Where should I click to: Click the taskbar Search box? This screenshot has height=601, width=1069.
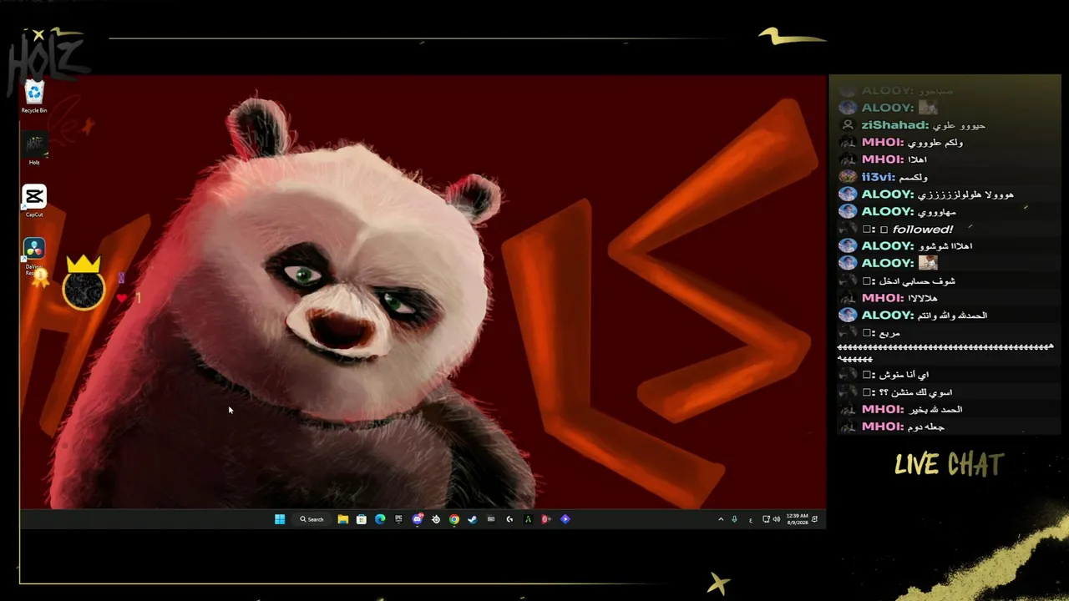coord(312,519)
